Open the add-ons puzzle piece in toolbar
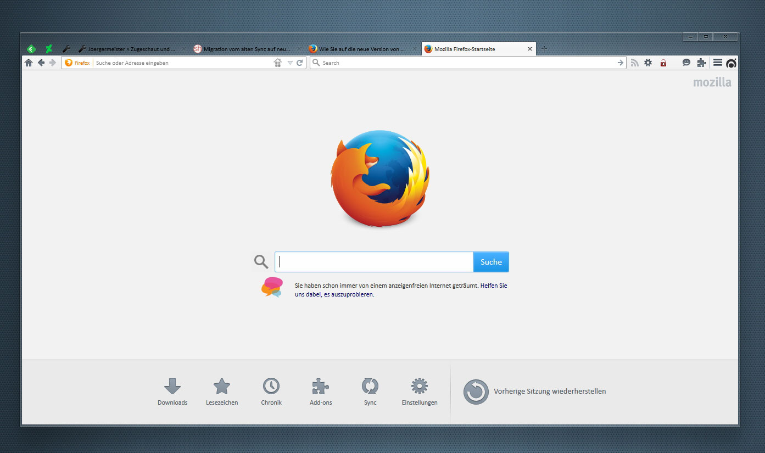The image size is (765, 453). click(701, 63)
